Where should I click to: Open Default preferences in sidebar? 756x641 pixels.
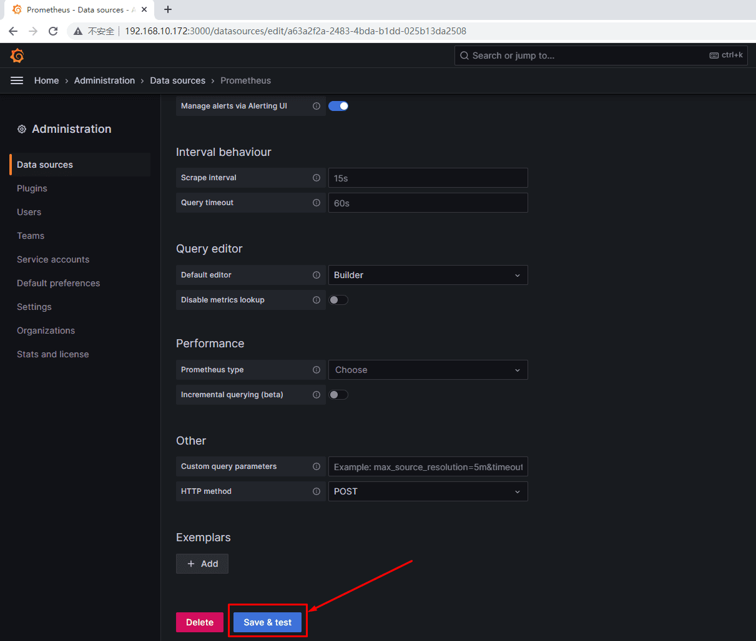58,283
